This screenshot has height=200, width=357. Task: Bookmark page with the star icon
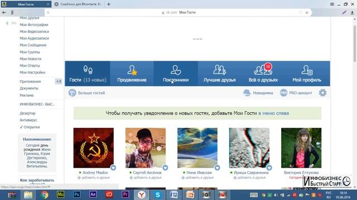[307, 12]
